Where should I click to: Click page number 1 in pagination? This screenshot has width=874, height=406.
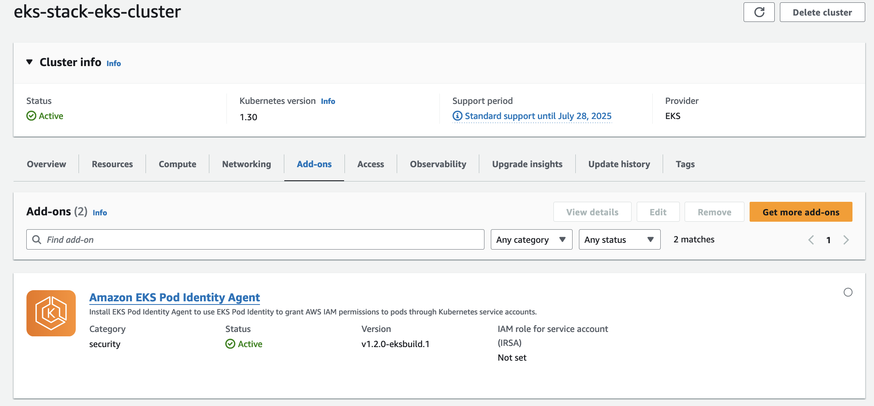(829, 240)
